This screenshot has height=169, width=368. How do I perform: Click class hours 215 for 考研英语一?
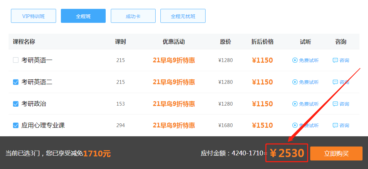[120, 60]
